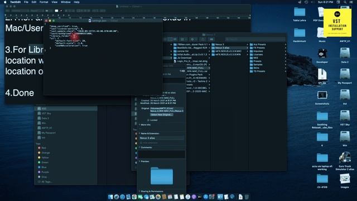357x201 pixels.
Task: Open the Window menu
Action: 66,2
